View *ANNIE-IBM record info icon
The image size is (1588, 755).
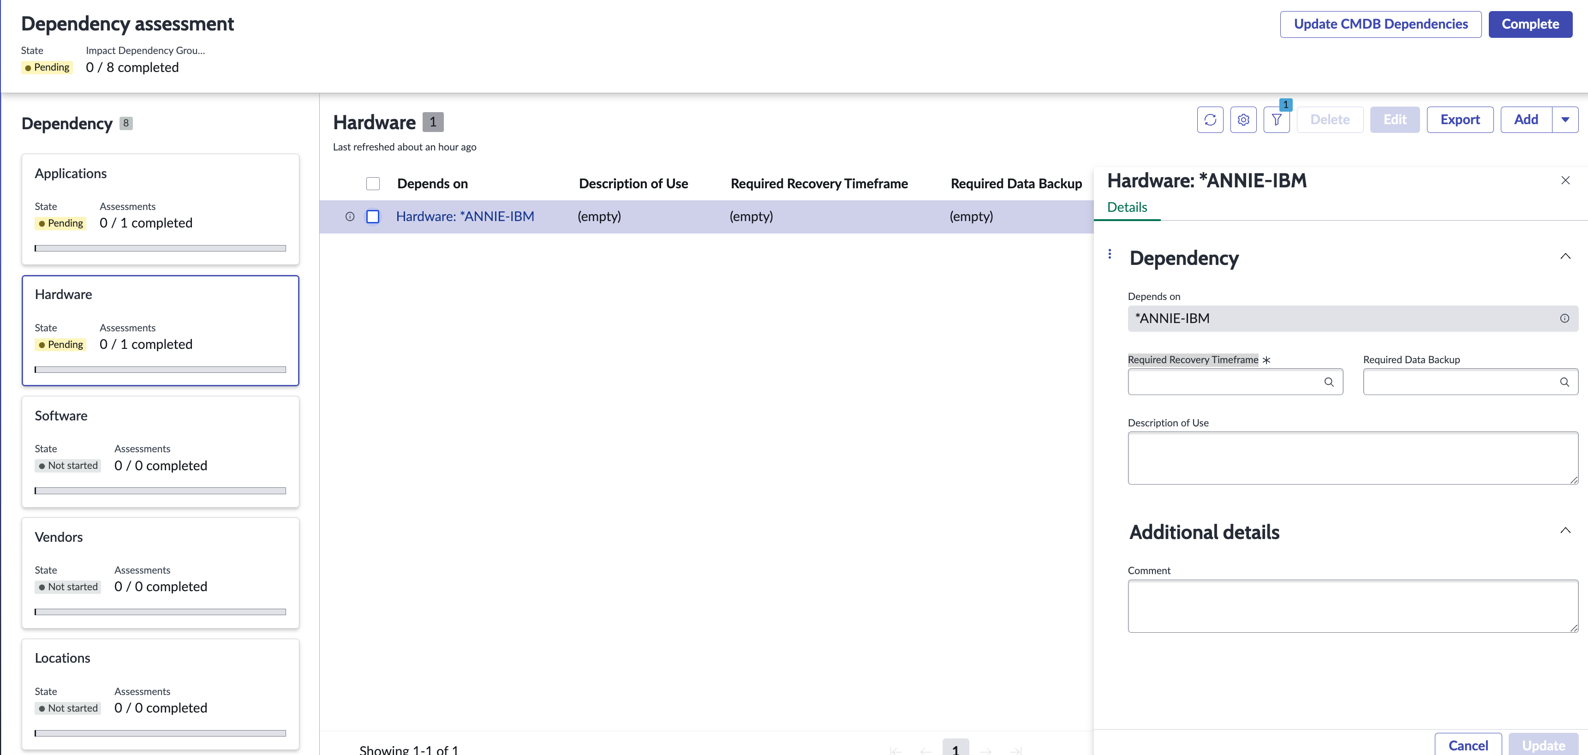[1564, 318]
